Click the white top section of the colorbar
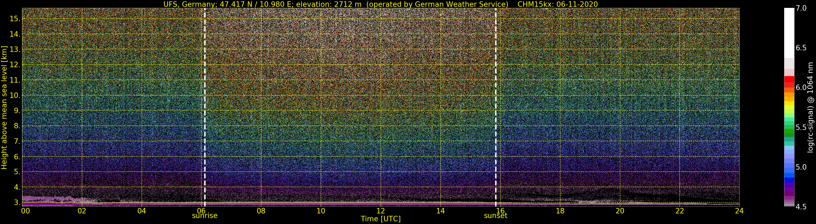The width and height of the screenshot is (816, 224). pyautogui.click(x=789, y=33)
